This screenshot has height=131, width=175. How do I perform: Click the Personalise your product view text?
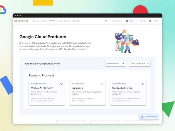point(42,64)
